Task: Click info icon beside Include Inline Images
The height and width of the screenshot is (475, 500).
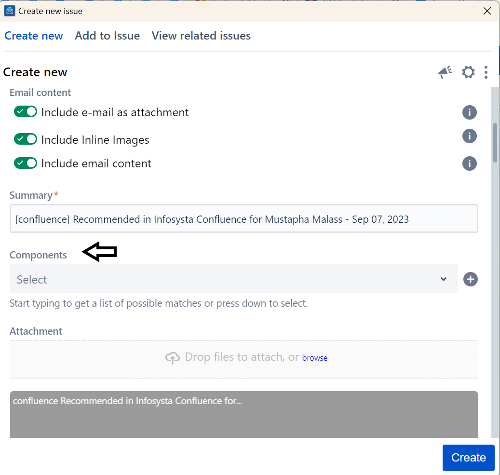Action: 469,136
